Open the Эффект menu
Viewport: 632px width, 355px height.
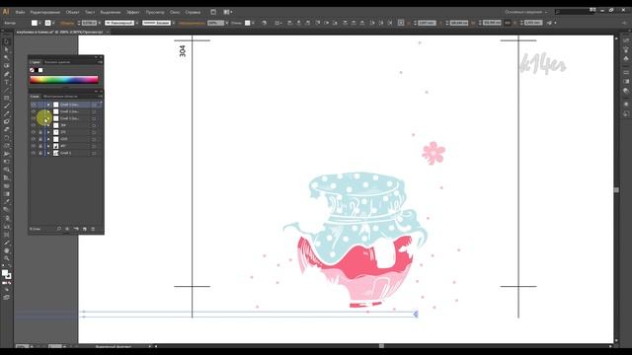133,12
